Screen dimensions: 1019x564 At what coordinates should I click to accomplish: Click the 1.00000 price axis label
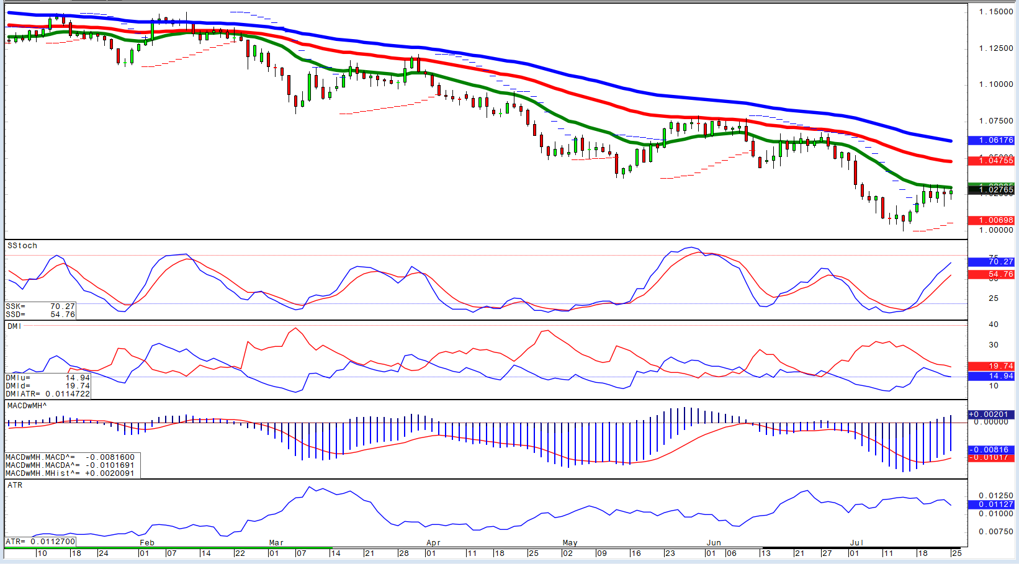[x=996, y=230]
